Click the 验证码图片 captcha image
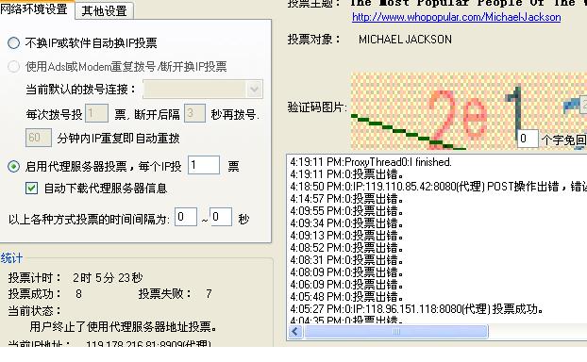Screen dimensions: 587x362 [469, 110]
